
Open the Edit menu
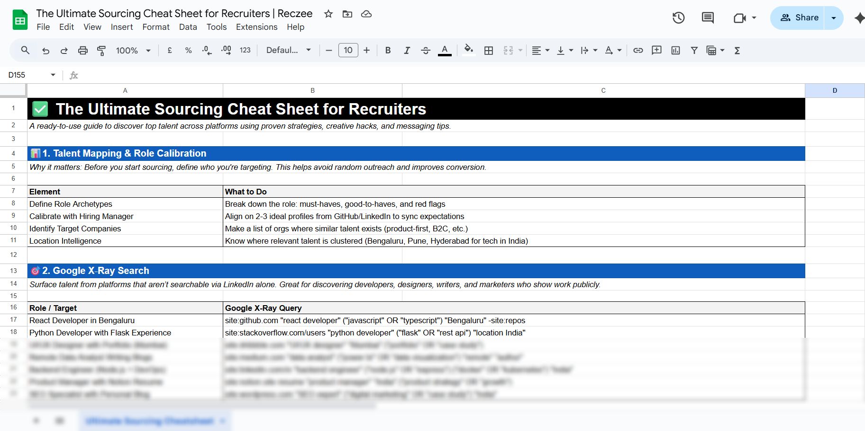click(66, 27)
